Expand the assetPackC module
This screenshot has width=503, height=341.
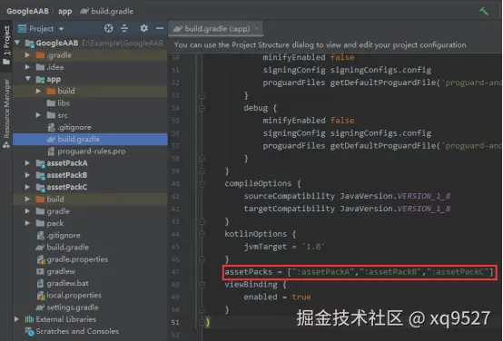click(x=27, y=187)
